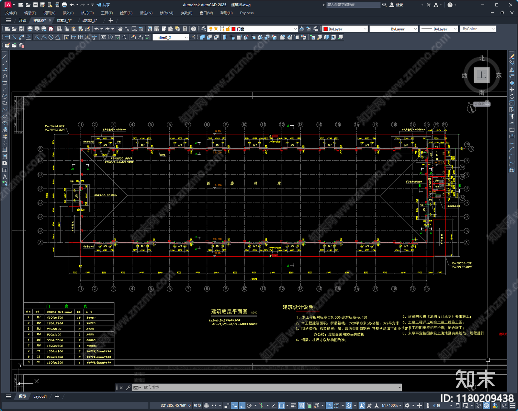Select the Diameter dimension tool

(x=51, y=37)
